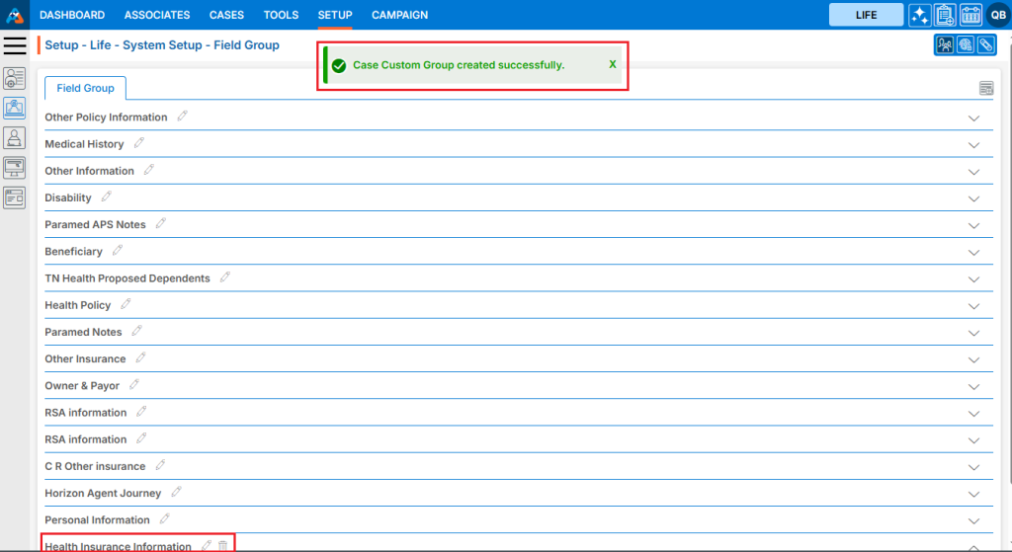Open the CASES menu
The height and width of the screenshot is (552, 1012).
[226, 15]
